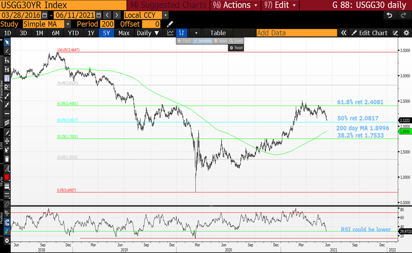Switch to line chart type icon
Image resolution: width=412 pixels, height=253 pixels.
pyautogui.click(x=170, y=33)
